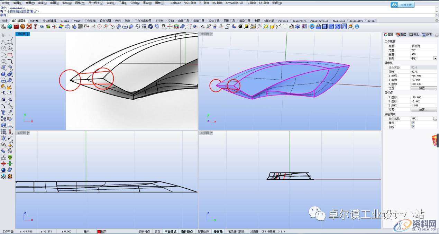Open the 顶视图 viewport title dropdown arrow
The image size is (439, 234).
pos(28,34)
